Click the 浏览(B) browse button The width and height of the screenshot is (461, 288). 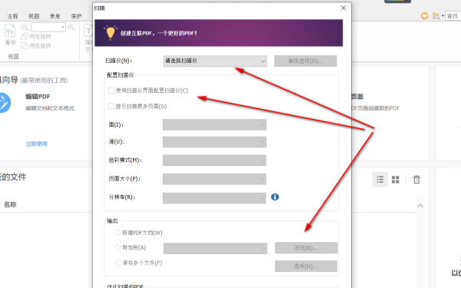coord(306,248)
